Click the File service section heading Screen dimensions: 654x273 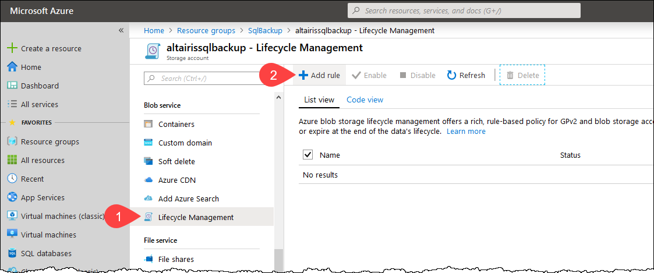point(161,240)
